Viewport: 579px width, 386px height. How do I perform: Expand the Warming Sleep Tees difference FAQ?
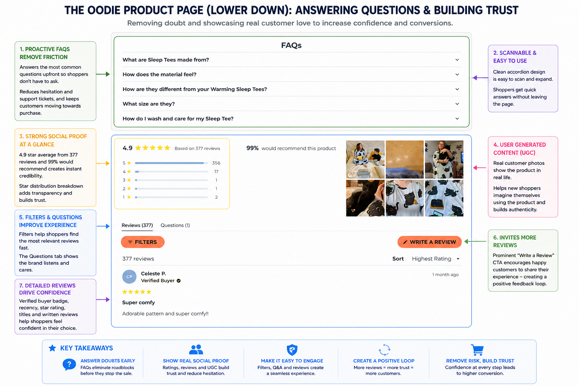[291, 89]
